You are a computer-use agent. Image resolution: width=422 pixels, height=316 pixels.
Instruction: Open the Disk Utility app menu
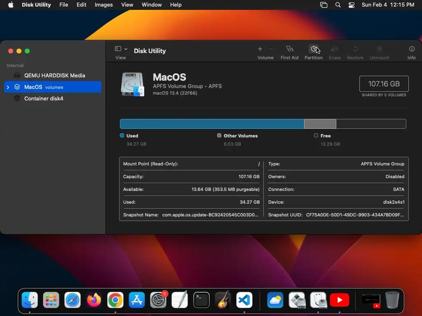pyautogui.click(x=36, y=5)
